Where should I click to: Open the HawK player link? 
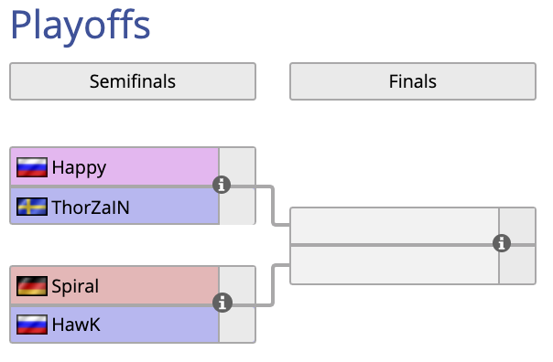click(76, 325)
